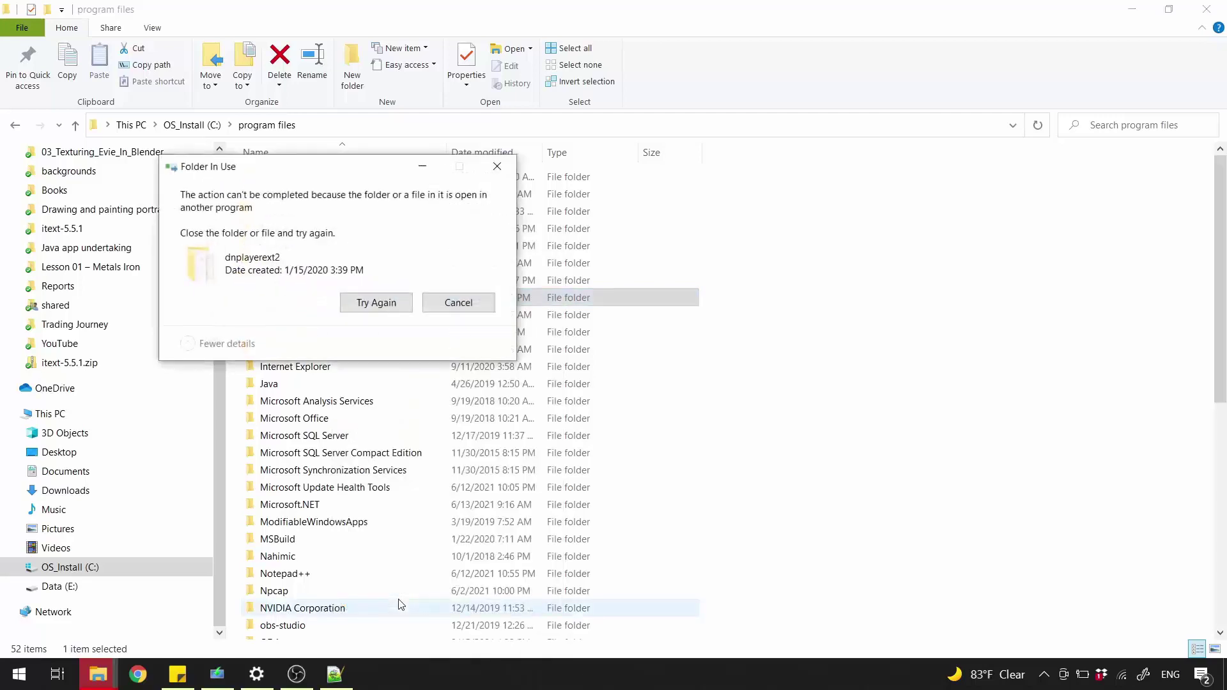Switch to the View ribbon tab
Screen dimensions: 1227x690
[x=152, y=27]
